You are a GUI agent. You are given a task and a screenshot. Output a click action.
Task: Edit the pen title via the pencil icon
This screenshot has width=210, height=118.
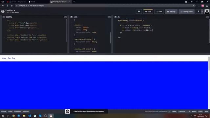coord(14,10)
